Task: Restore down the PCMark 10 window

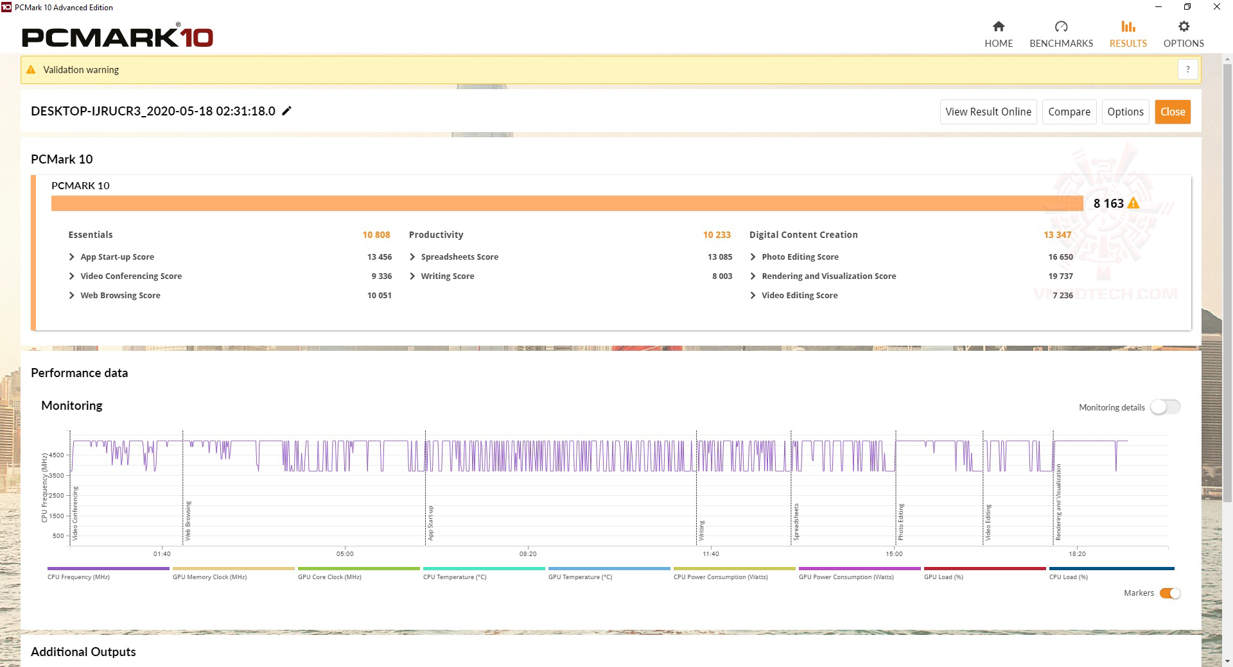Action: coord(1187,7)
